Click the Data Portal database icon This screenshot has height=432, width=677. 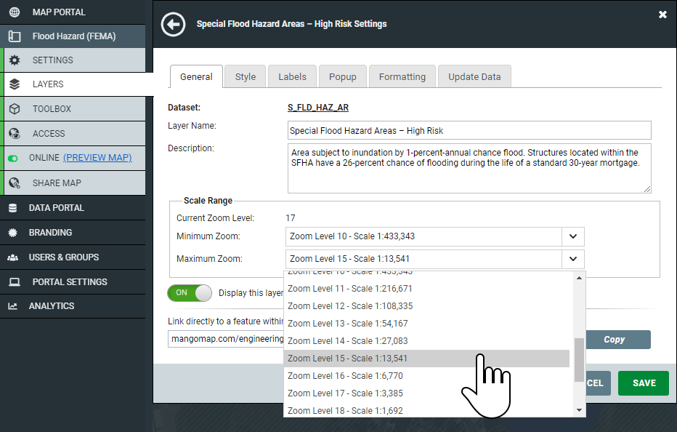[12, 208]
